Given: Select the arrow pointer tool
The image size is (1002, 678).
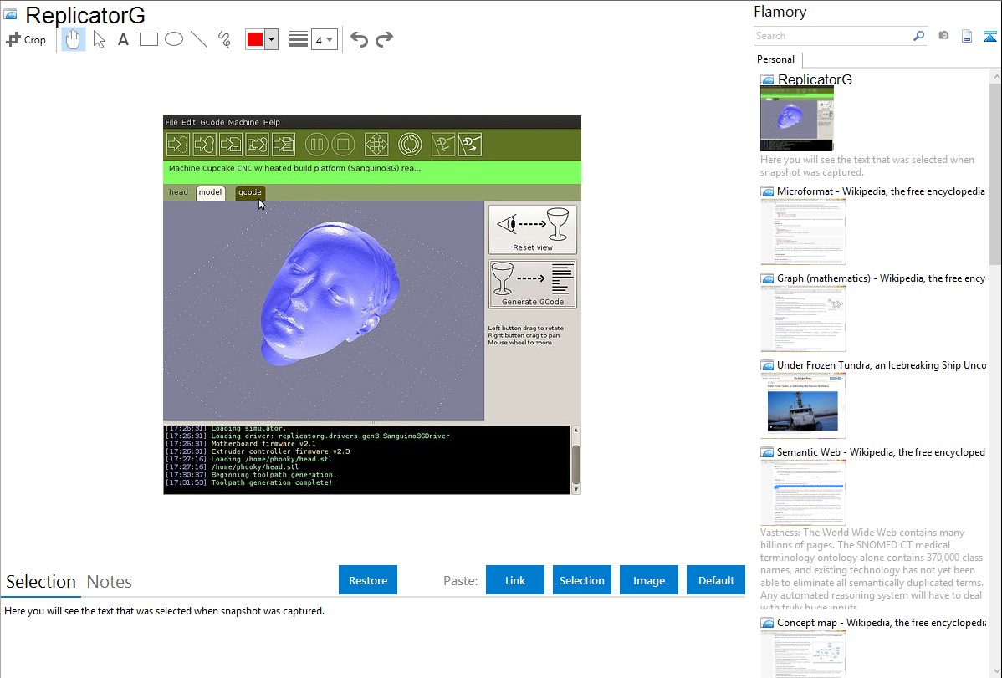Looking at the screenshot, I should point(99,39).
